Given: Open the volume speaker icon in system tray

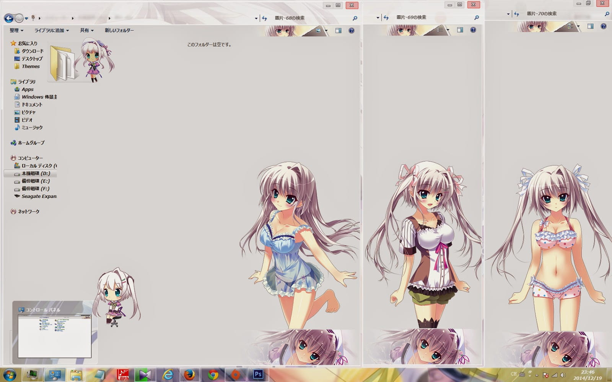Looking at the screenshot, I should pos(563,375).
